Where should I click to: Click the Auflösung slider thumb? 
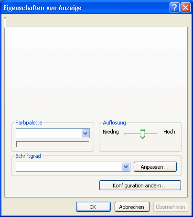pyautogui.click(x=142, y=134)
